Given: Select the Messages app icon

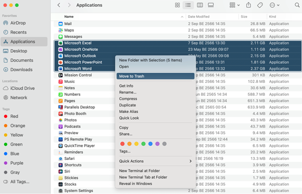Looking at the screenshot, I should click(61, 37).
